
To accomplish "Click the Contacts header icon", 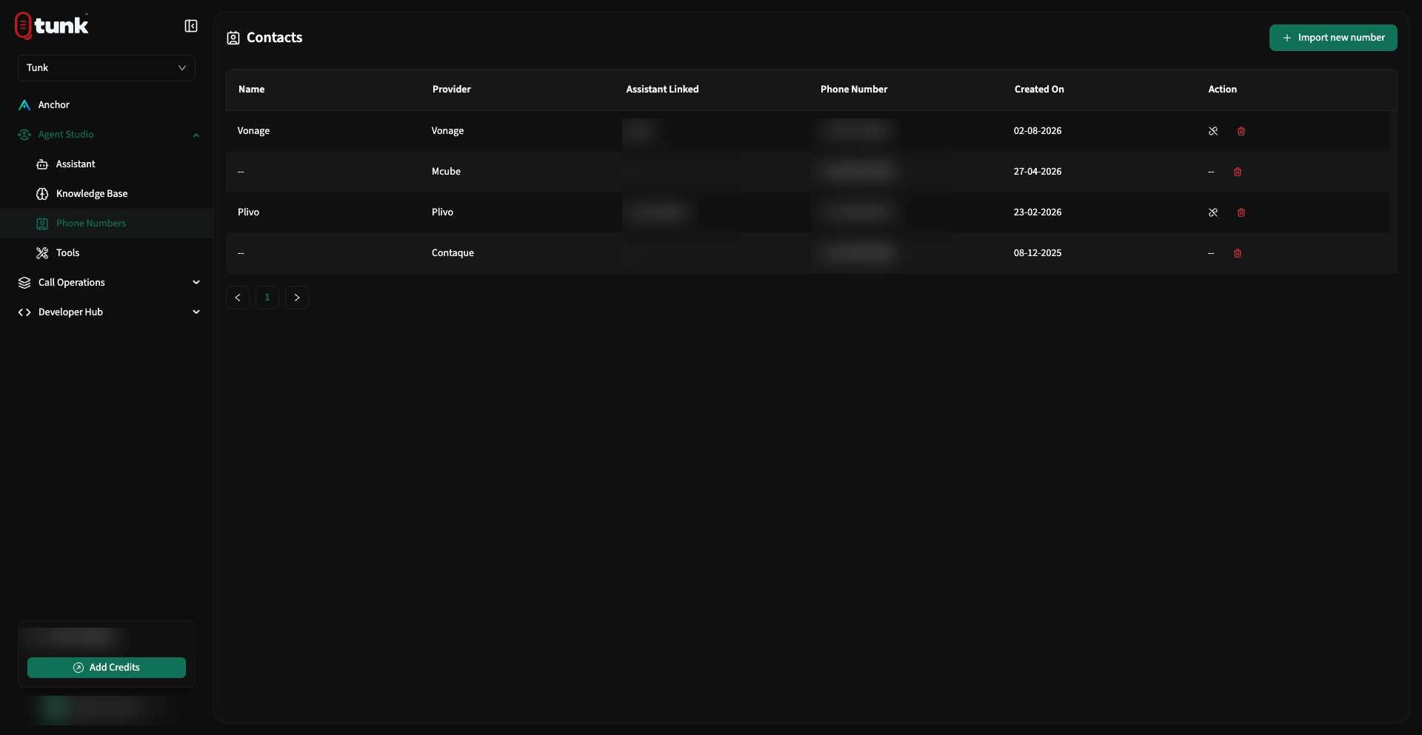I will click(233, 38).
